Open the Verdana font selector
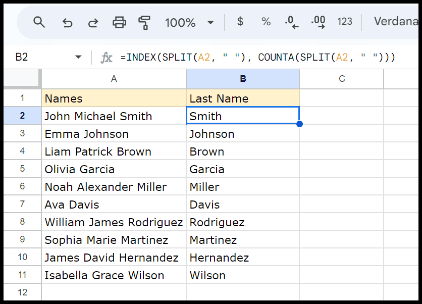The width and height of the screenshot is (422, 304). pos(396,22)
